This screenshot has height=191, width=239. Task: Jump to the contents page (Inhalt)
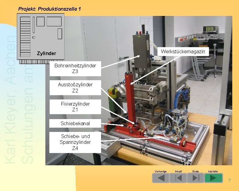click(178, 178)
